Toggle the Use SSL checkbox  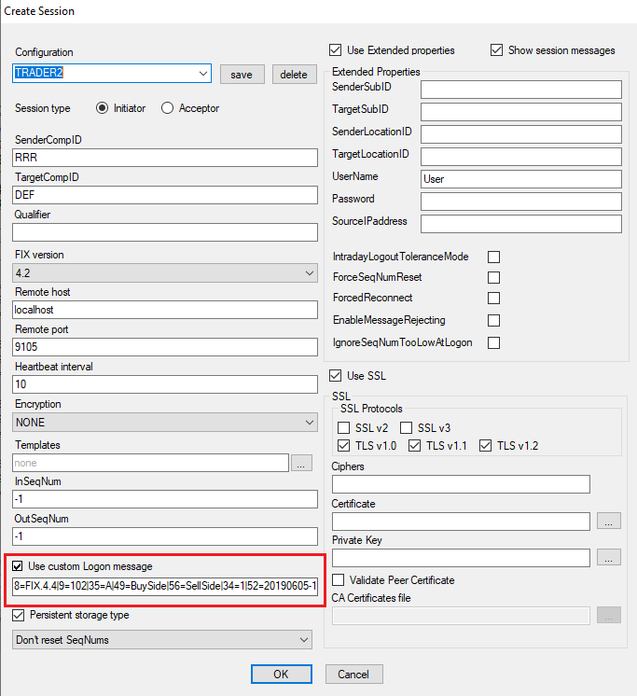point(336,375)
